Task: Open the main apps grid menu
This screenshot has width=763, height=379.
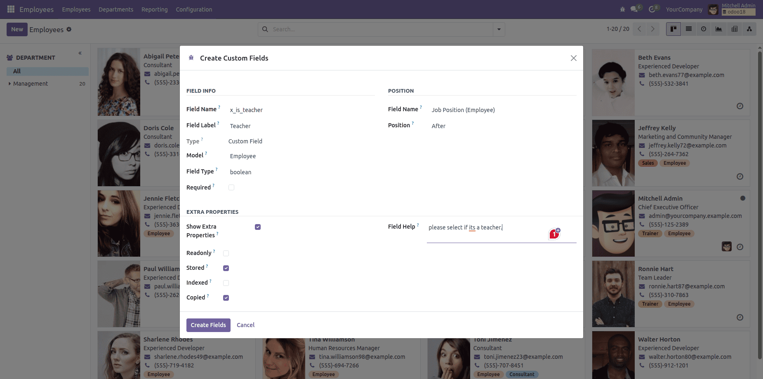Action: [11, 9]
